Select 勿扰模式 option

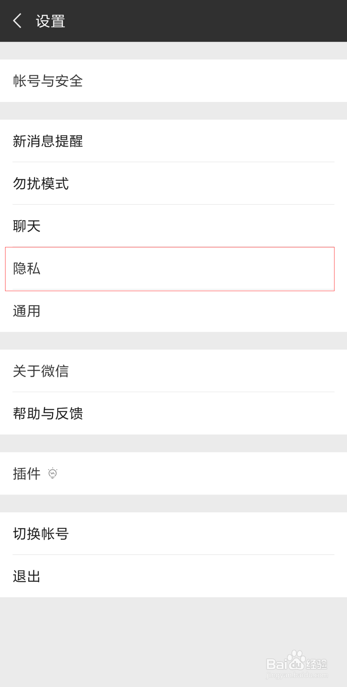coord(173,183)
